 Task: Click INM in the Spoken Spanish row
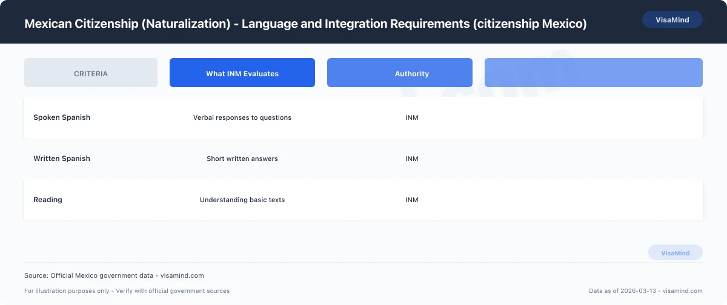tap(412, 117)
